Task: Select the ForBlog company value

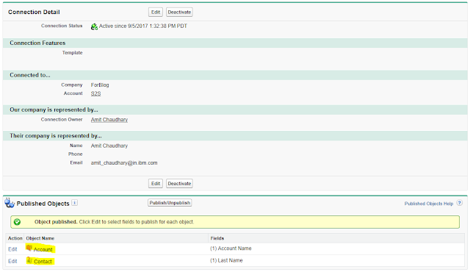Action: [100, 85]
